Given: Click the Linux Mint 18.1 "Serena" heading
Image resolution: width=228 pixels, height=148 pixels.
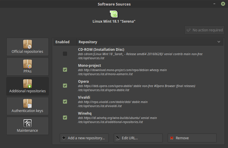Looking at the screenshot, I should pos(114,21).
